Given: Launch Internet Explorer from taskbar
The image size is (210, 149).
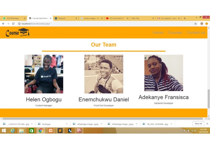Looking at the screenshot, I should coord(12,131).
